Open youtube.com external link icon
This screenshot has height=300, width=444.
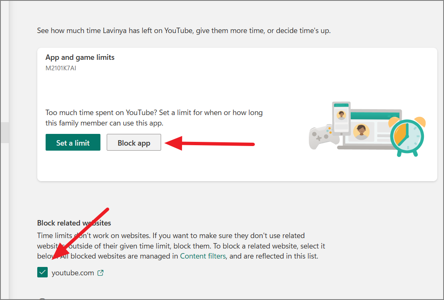pyautogui.click(x=100, y=273)
